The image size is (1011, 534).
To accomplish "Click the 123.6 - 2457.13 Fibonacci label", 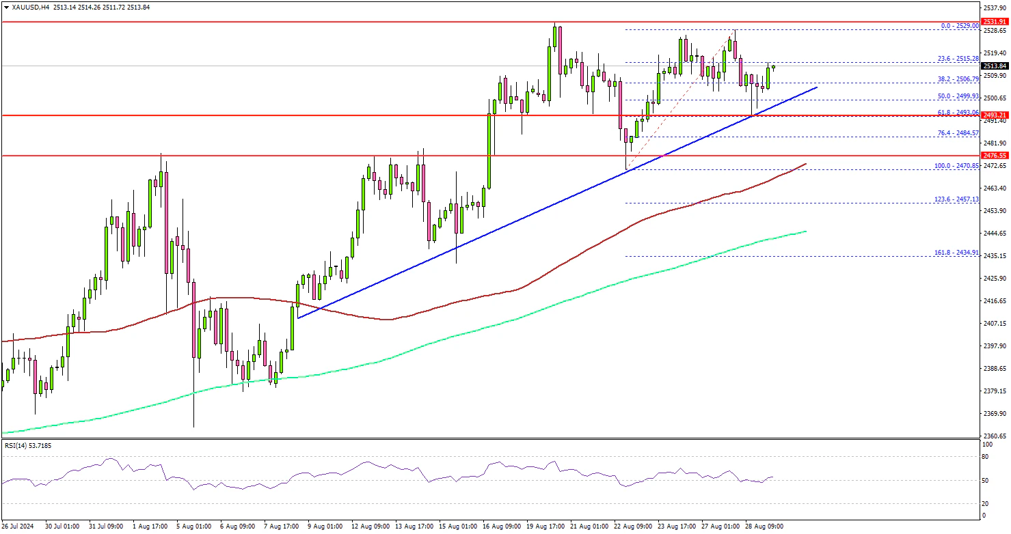I will [957, 199].
